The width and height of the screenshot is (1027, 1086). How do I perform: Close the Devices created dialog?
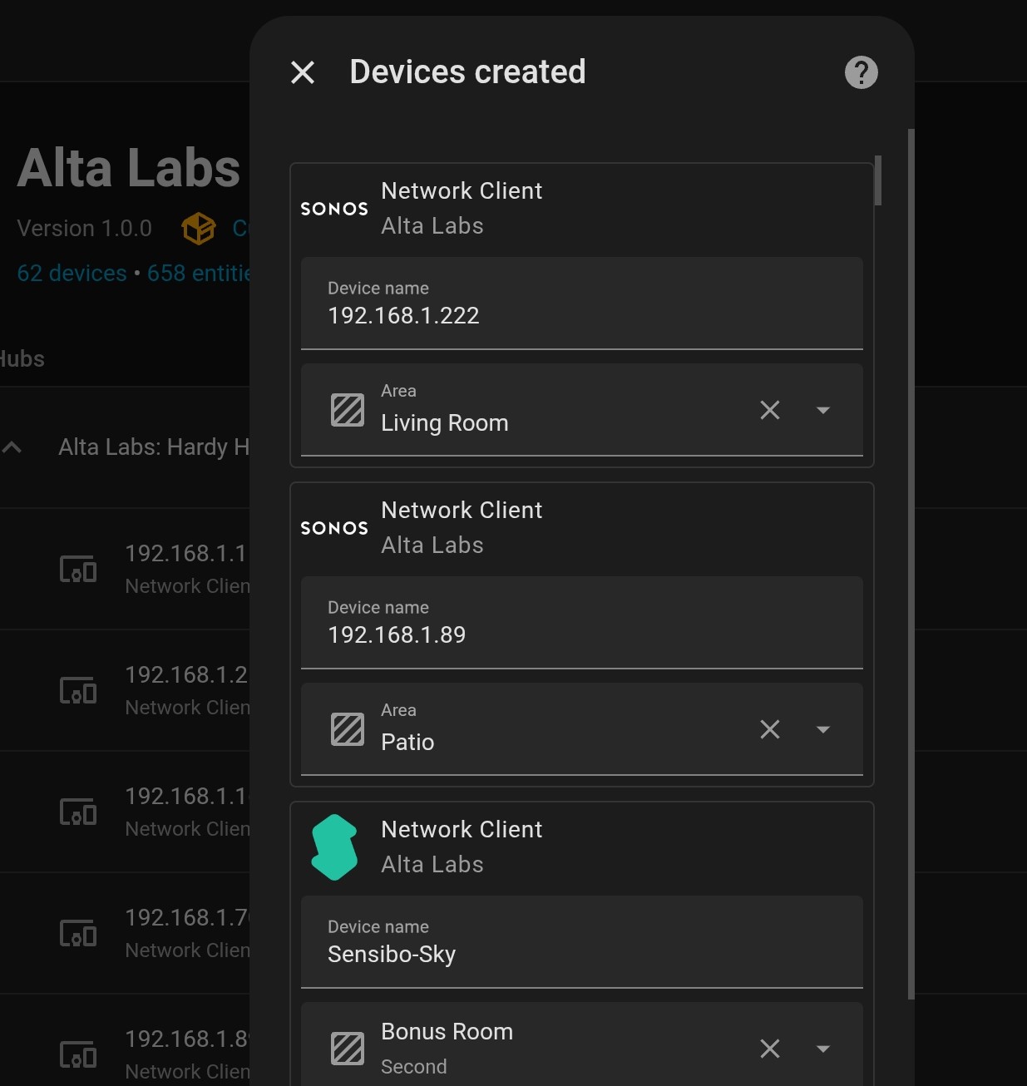click(303, 72)
